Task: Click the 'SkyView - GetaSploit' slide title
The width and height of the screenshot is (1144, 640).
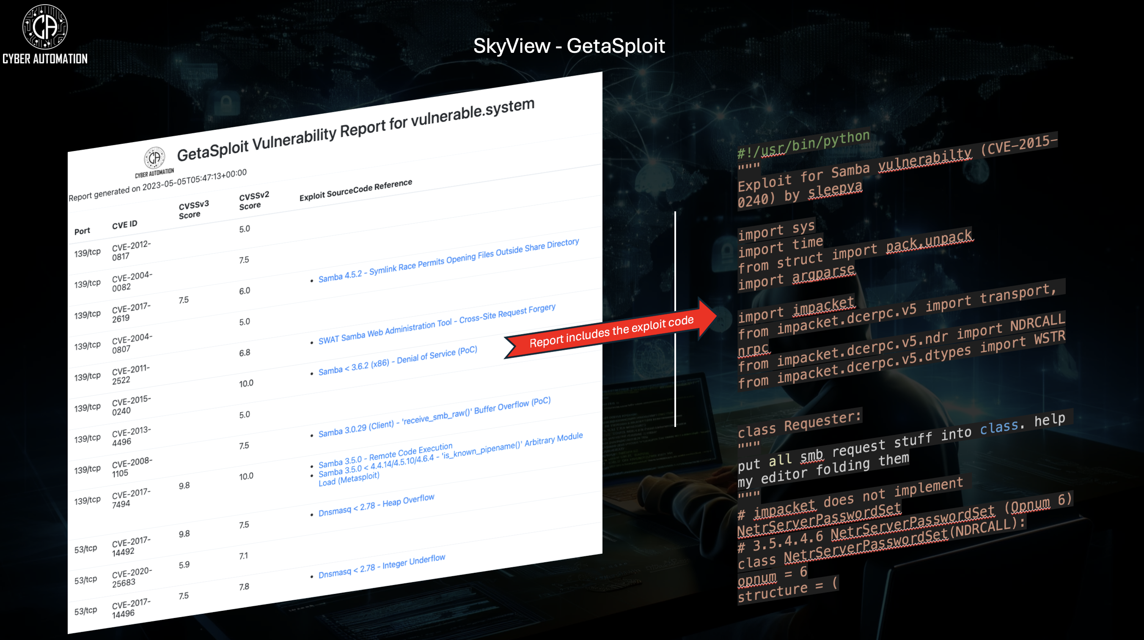Action: pyautogui.click(x=569, y=46)
